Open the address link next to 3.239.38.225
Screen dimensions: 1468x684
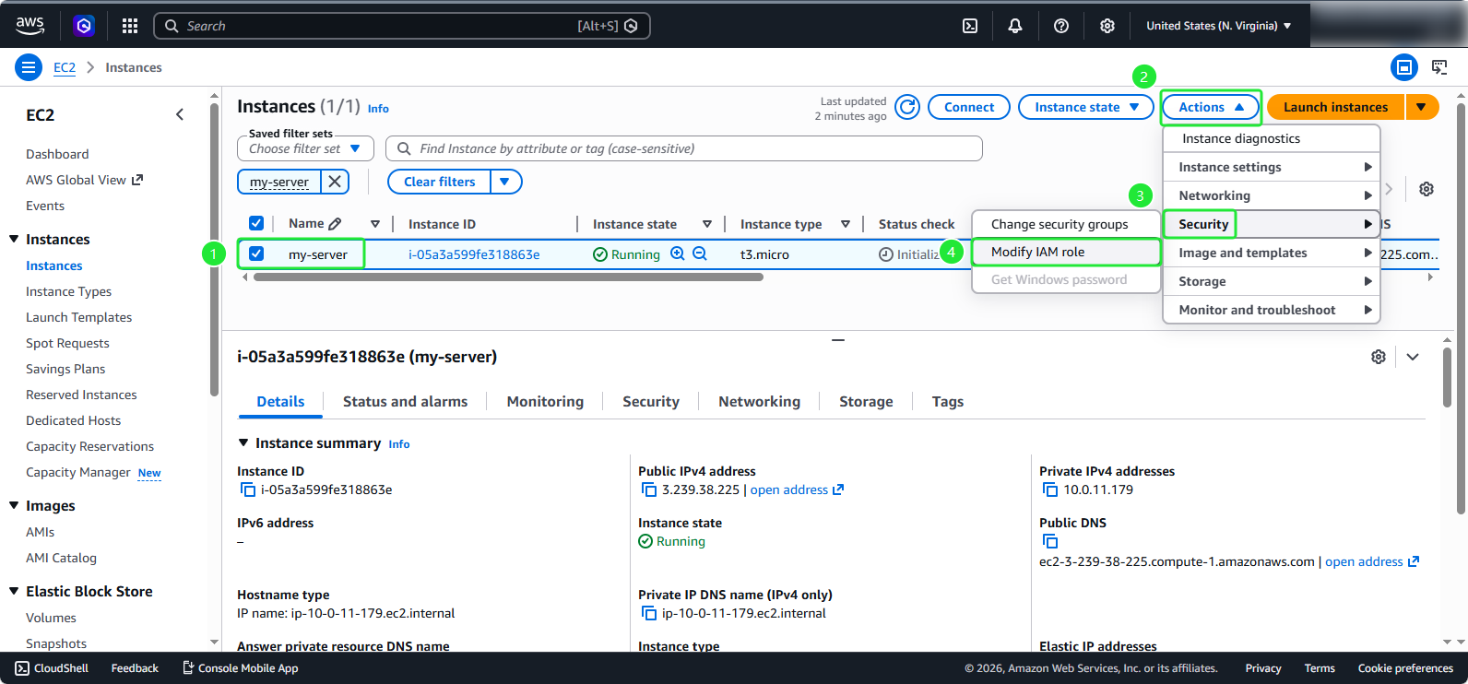point(797,489)
